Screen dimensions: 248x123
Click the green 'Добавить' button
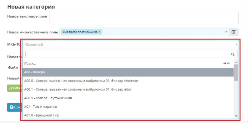tap(14, 88)
